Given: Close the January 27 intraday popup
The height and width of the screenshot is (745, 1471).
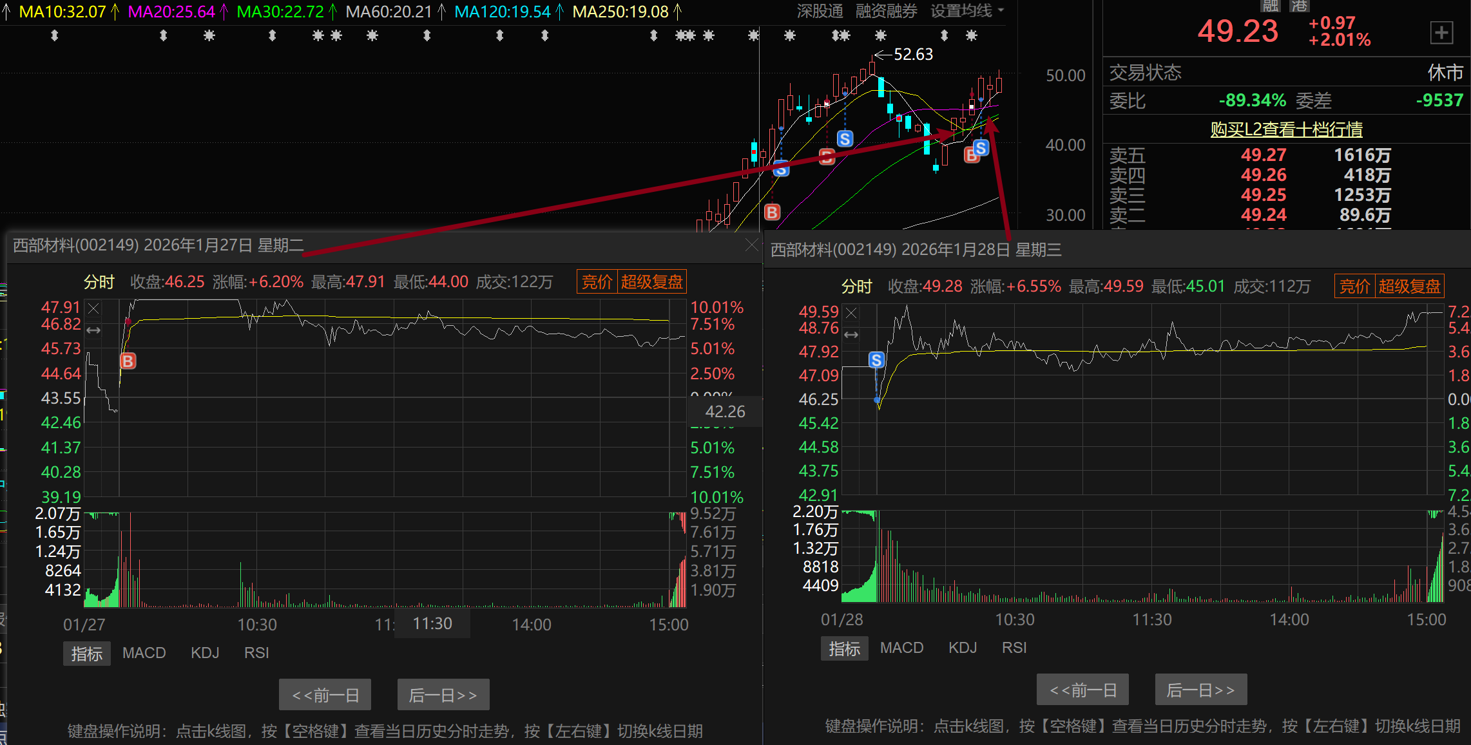Looking at the screenshot, I should (x=751, y=245).
